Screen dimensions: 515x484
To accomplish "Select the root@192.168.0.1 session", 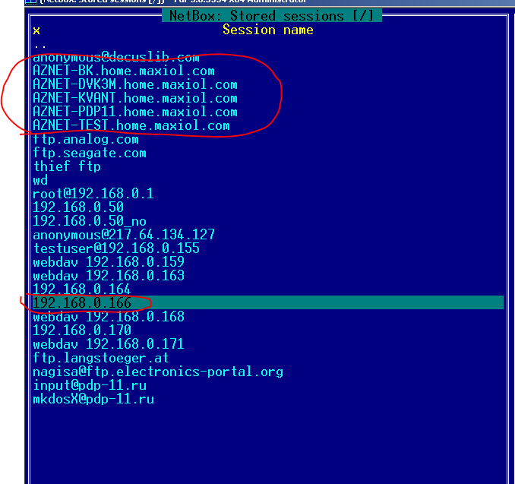I will click(x=93, y=194).
